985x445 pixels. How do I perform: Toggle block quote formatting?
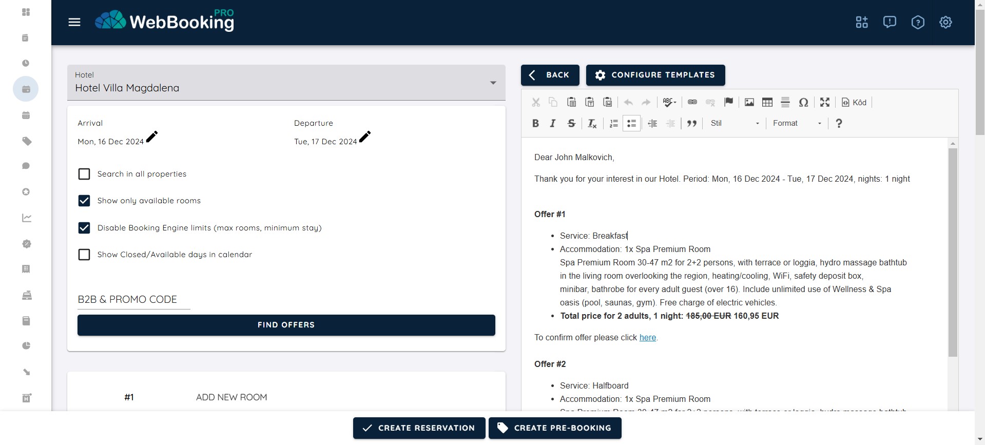point(691,123)
